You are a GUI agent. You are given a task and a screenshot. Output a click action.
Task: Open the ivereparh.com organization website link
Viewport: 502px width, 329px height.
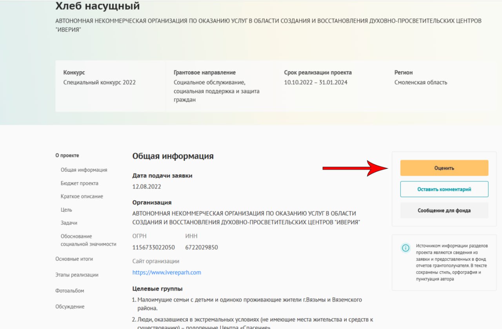point(167,273)
